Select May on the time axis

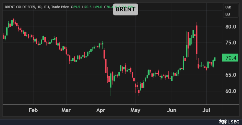tap(135, 110)
